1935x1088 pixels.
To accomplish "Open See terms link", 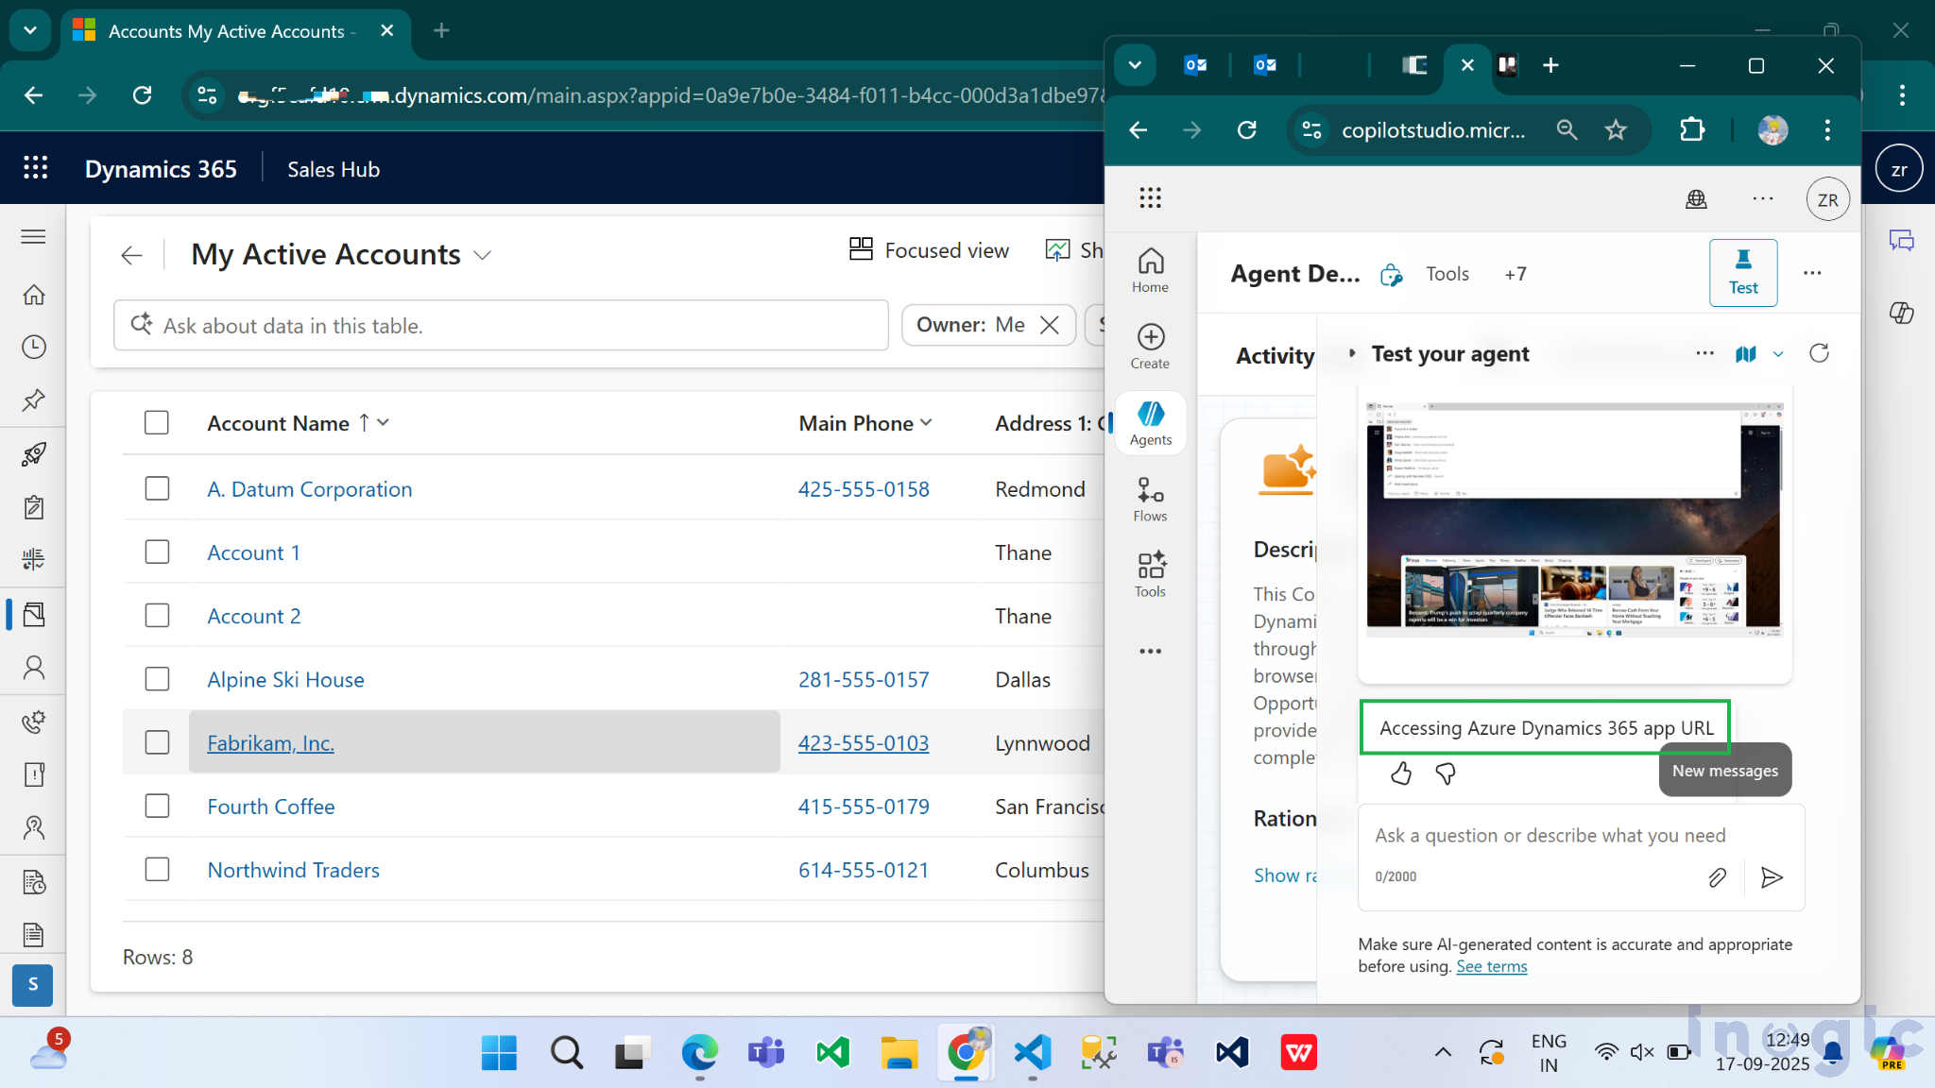I will point(1491,966).
